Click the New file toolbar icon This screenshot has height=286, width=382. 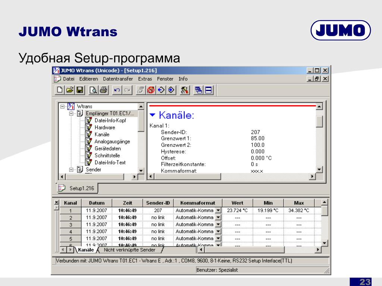60,90
